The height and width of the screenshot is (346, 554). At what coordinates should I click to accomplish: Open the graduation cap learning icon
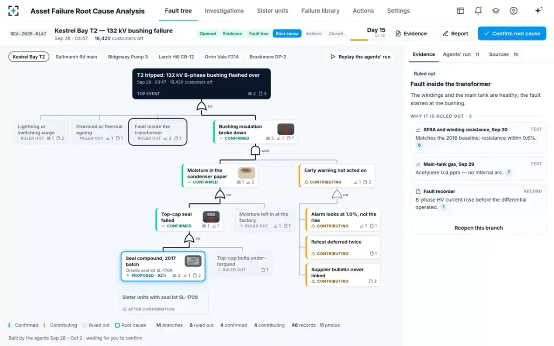496,11
